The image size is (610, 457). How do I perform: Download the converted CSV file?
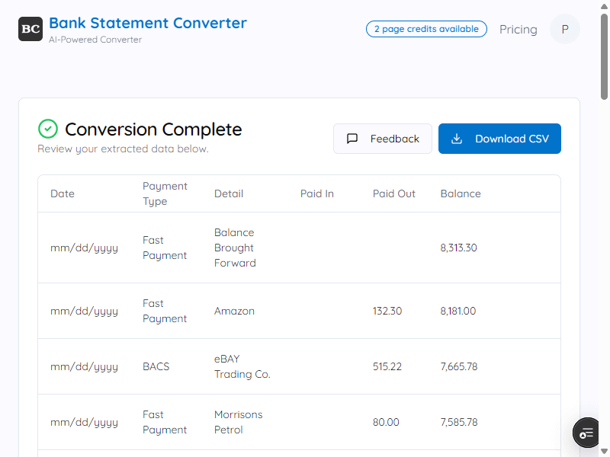pos(499,139)
